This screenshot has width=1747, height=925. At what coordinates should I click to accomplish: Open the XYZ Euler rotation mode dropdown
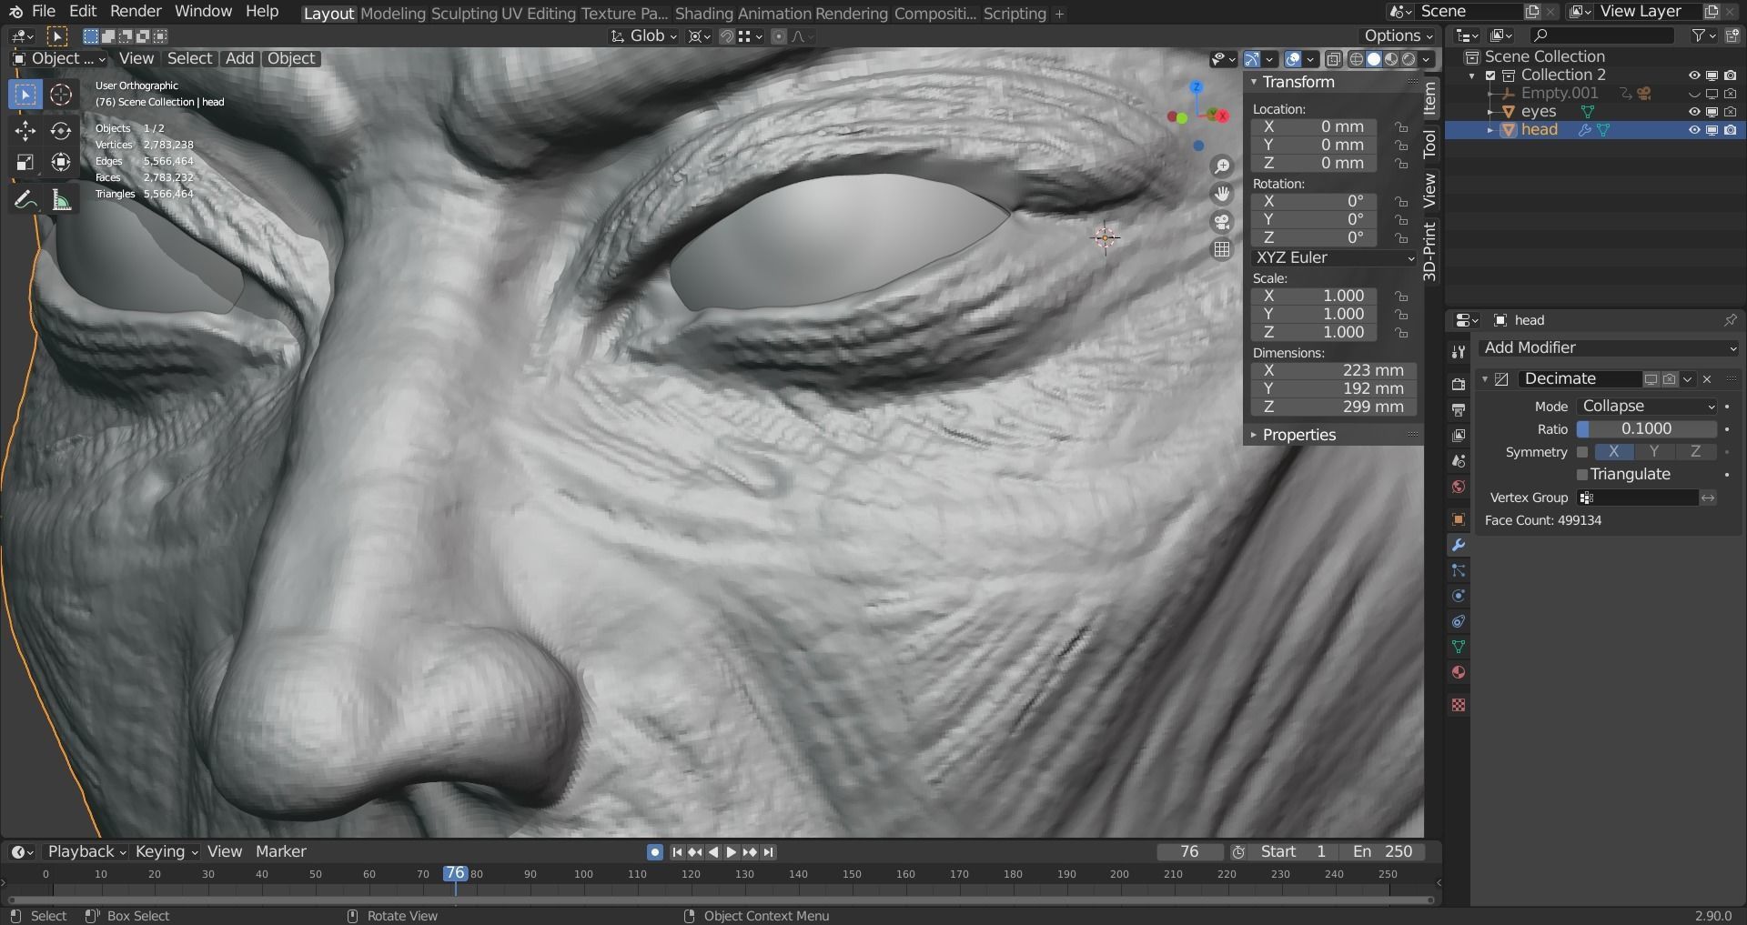click(x=1334, y=258)
